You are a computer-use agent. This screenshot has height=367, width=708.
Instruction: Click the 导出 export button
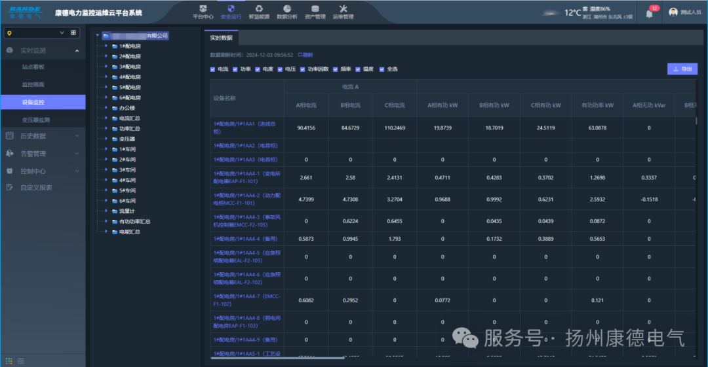[682, 69]
